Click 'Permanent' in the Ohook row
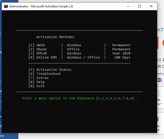 click(121, 49)
